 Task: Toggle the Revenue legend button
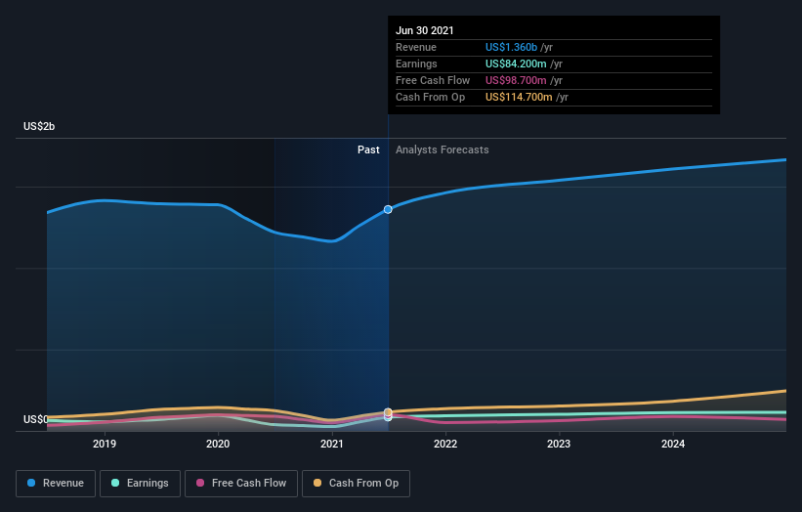pyautogui.click(x=56, y=484)
